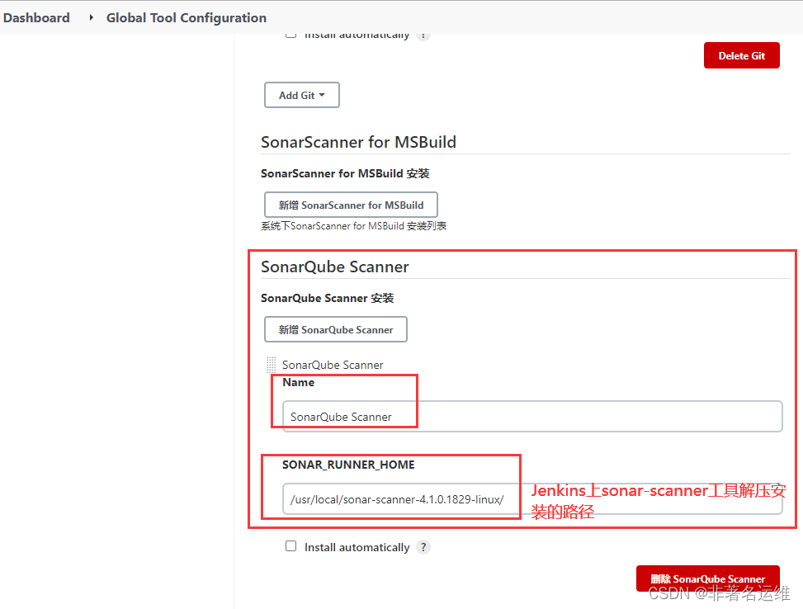The image size is (803, 609).
Task: Select the SONAR_RUNNER_HOME label
Action: click(x=349, y=465)
